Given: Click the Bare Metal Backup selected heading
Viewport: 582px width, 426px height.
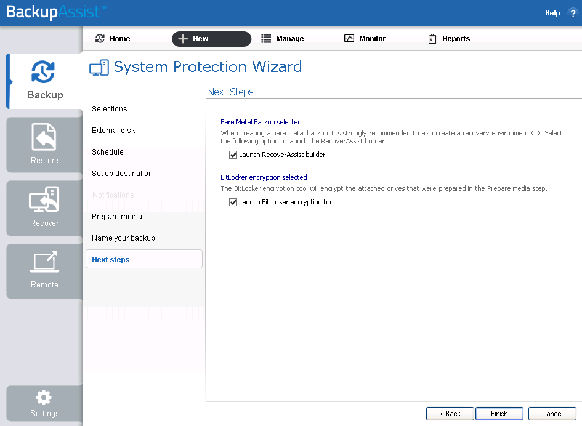Looking at the screenshot, I should coord(261,122).
